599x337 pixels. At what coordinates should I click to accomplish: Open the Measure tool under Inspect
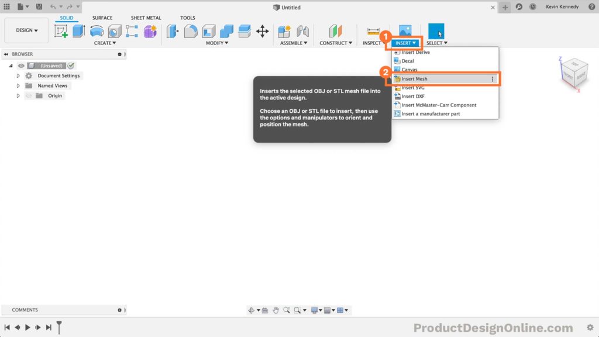pyautogui.click(x=373, y=30)
